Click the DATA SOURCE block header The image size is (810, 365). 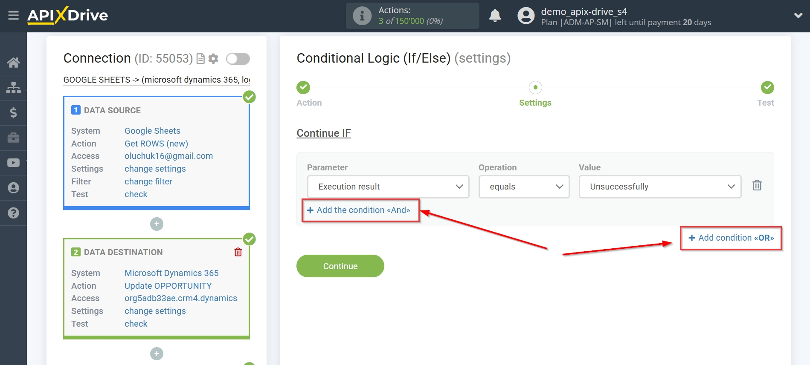coord(112,110)
